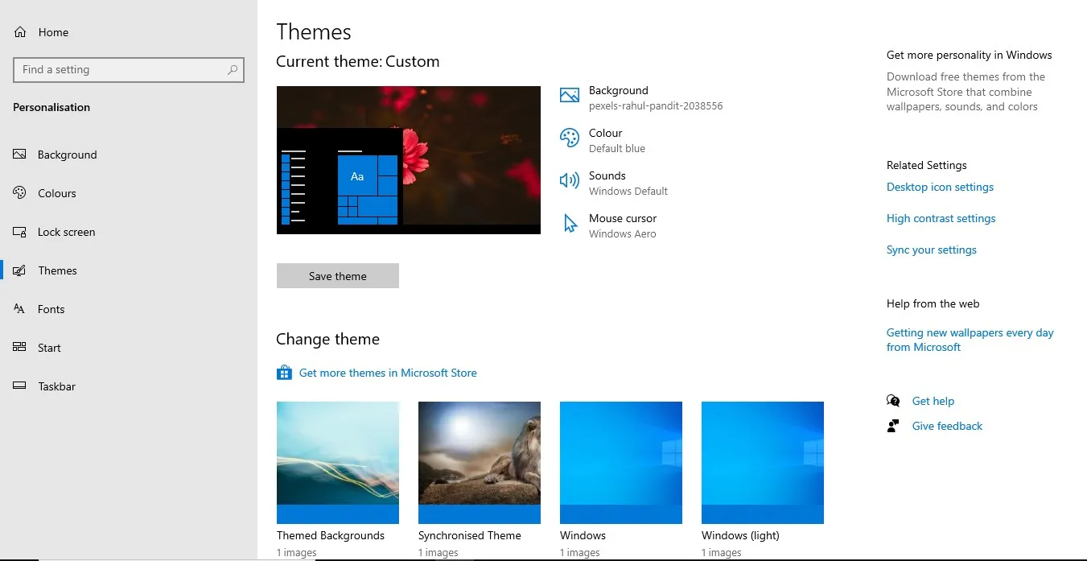Focus the Find a setting search box
This screenshot has height=561, width=1087.
[129, 70]
